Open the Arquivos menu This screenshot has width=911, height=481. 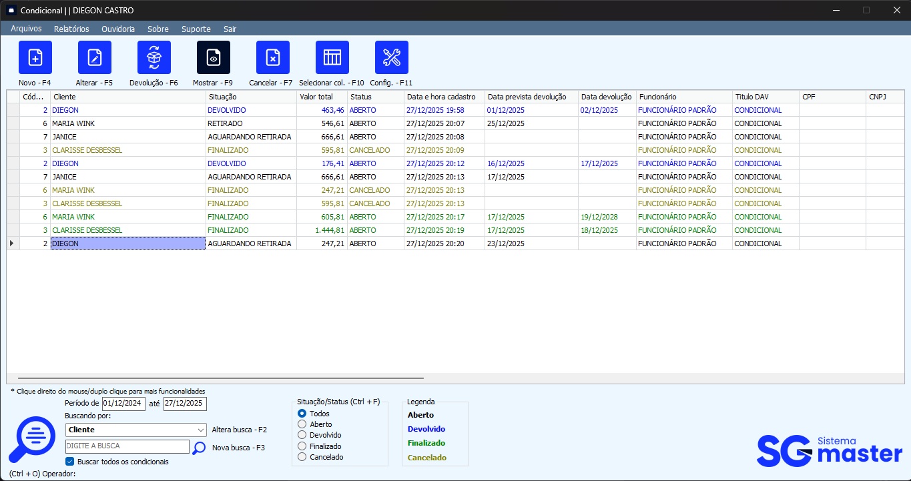click(26, 29)
